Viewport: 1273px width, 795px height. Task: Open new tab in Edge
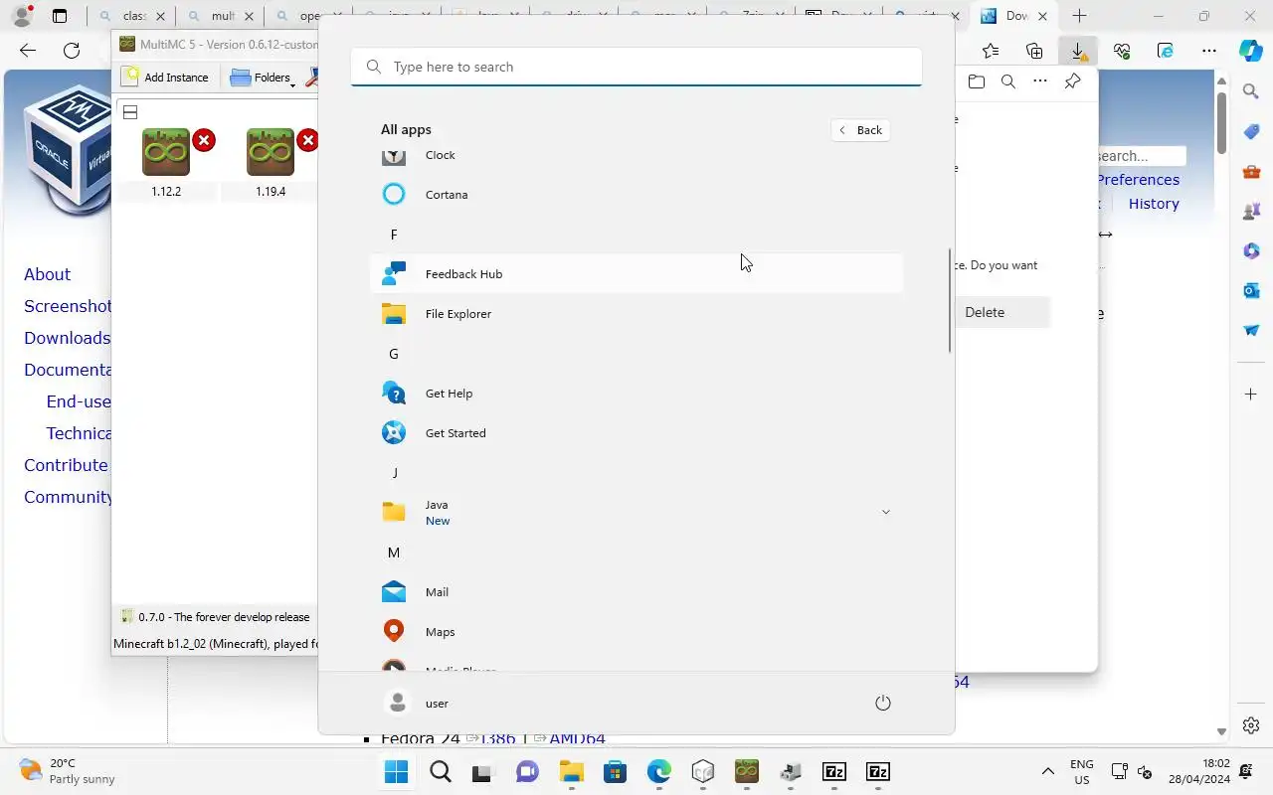1079,16
